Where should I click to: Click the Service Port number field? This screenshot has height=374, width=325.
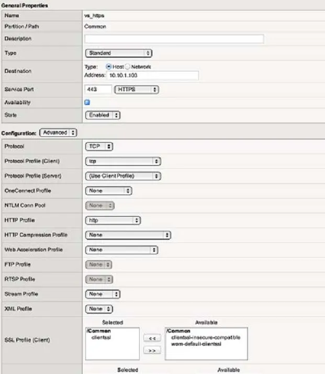click(98, 90)
